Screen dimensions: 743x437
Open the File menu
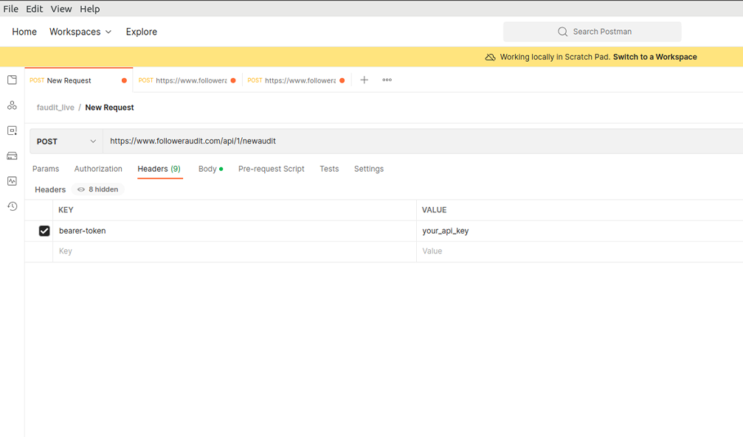(11, 9)
